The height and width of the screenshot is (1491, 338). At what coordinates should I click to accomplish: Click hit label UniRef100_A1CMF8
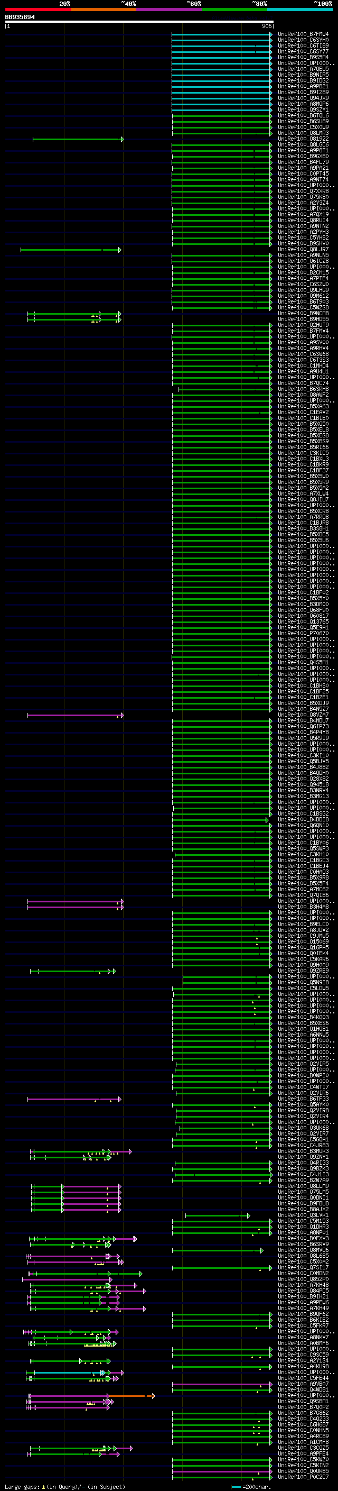point(303,1442)
